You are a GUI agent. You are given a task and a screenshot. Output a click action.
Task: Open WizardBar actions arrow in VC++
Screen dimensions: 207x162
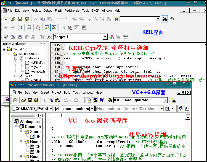[172, 109]
